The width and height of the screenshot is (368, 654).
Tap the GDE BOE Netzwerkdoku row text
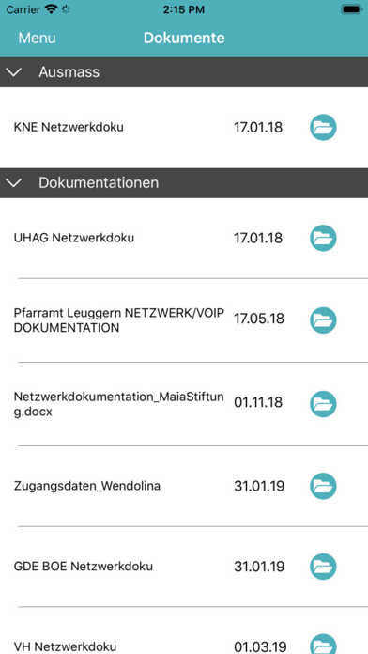(x=84, y=567)
